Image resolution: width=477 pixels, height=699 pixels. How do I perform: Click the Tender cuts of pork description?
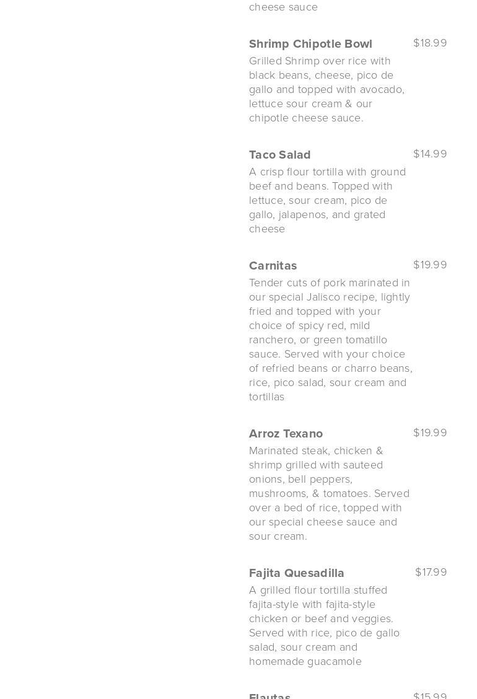pyautogui.click(x=330, y=340)
